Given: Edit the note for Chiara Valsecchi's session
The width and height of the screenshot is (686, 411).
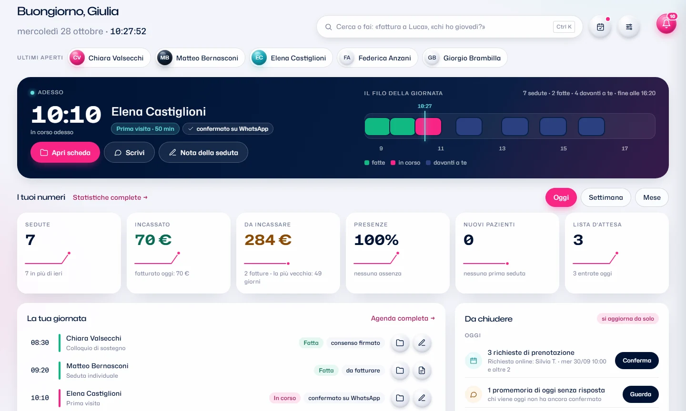Looking at the screenshot, I should (x=422, y=343).
